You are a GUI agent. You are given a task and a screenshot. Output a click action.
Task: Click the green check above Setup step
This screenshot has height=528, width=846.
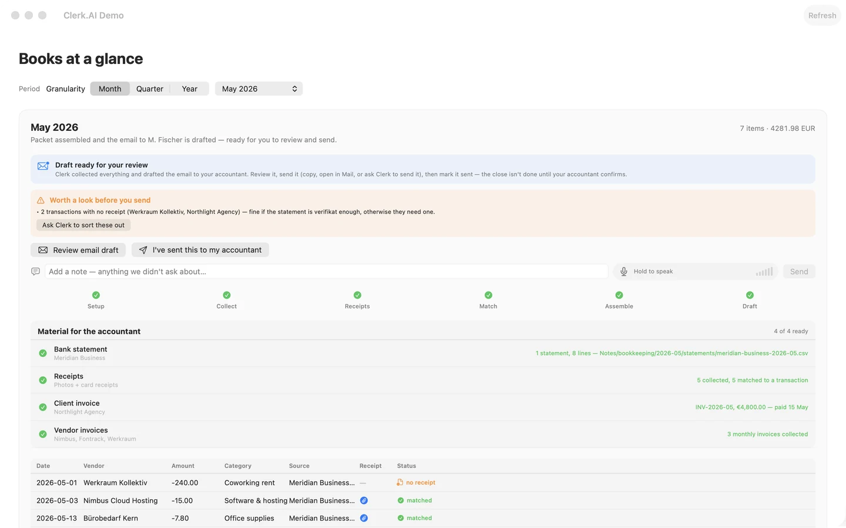[96, 295]
